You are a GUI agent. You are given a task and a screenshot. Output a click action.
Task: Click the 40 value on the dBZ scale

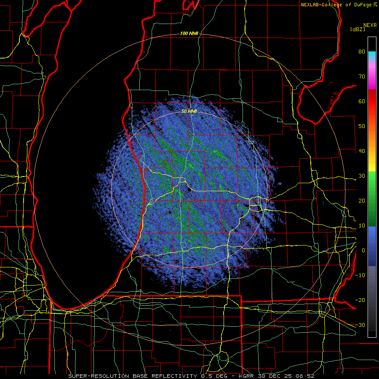pos(362,151)
